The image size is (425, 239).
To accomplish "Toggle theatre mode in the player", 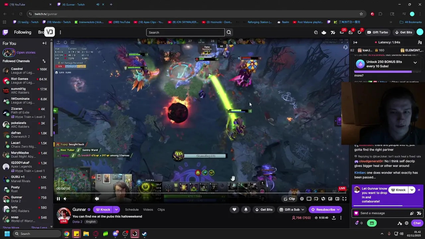I will click(x=337, y=199).
